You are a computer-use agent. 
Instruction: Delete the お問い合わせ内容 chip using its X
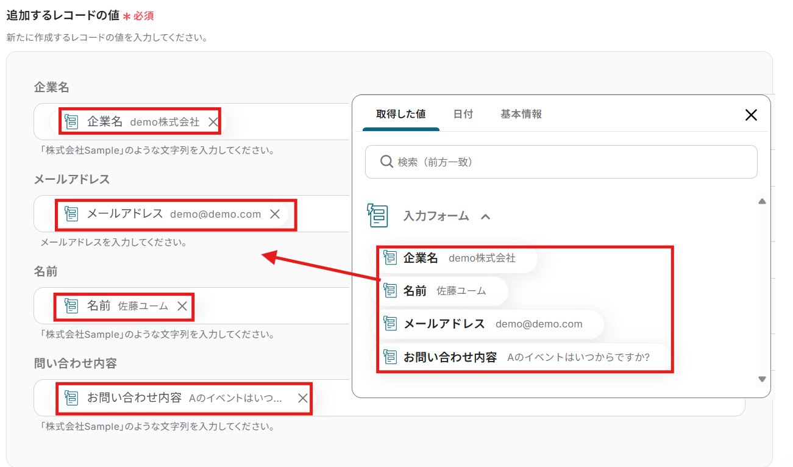302,398
